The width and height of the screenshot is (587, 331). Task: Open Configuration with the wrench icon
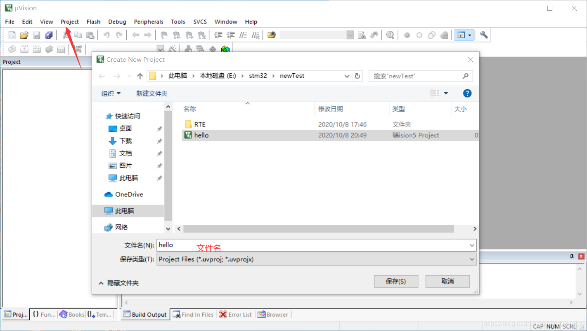coord(483,35)
